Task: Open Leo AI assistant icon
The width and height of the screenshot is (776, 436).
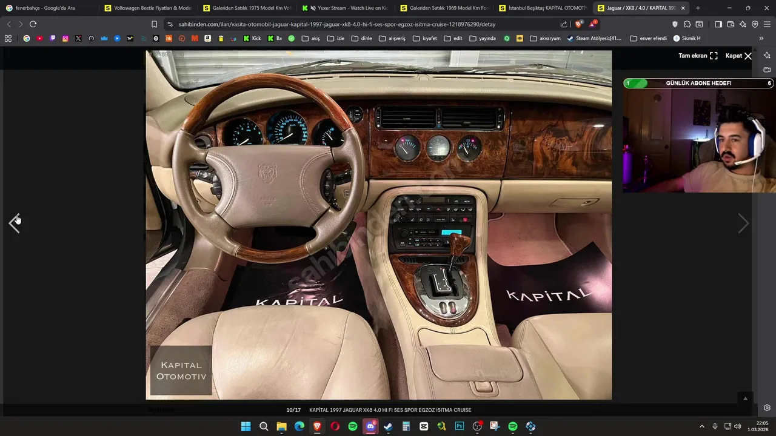Action: 743,24
